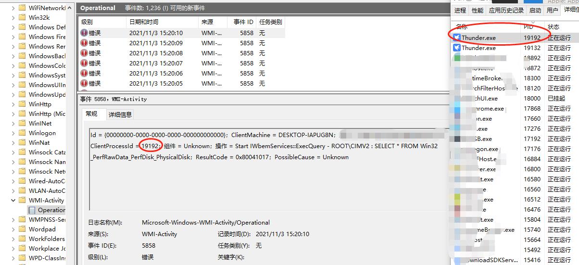
Task: Sort events by the 事件 ID column header
Action: (x=243, y=22)
